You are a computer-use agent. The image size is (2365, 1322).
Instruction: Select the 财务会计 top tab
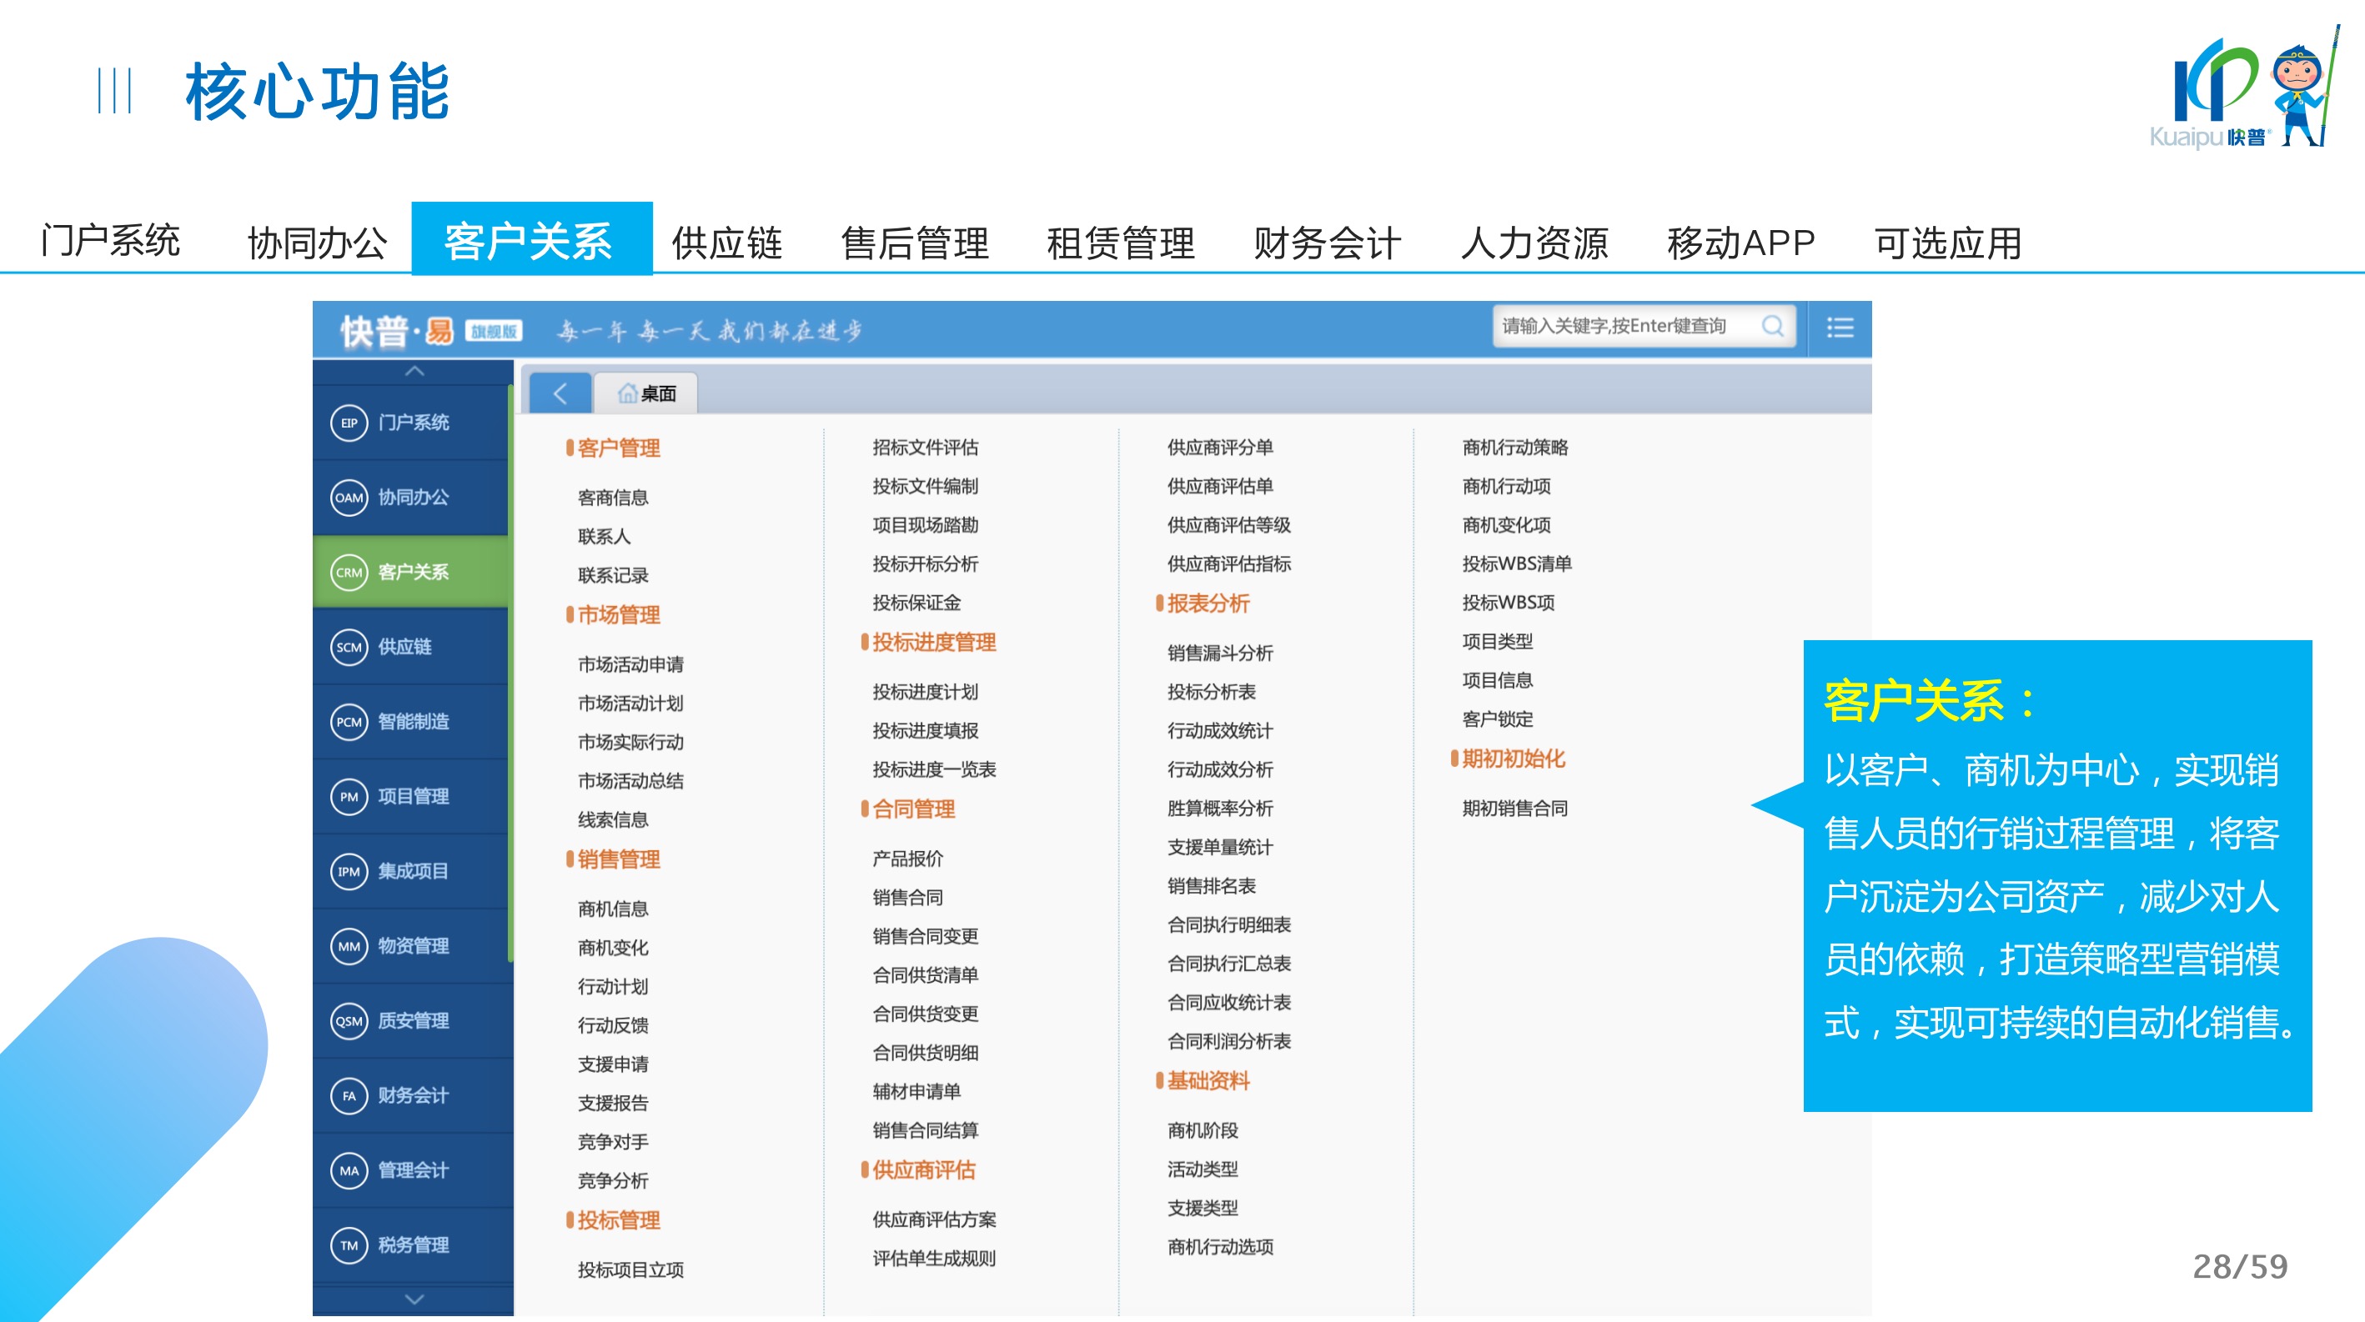pos(1327,243)
